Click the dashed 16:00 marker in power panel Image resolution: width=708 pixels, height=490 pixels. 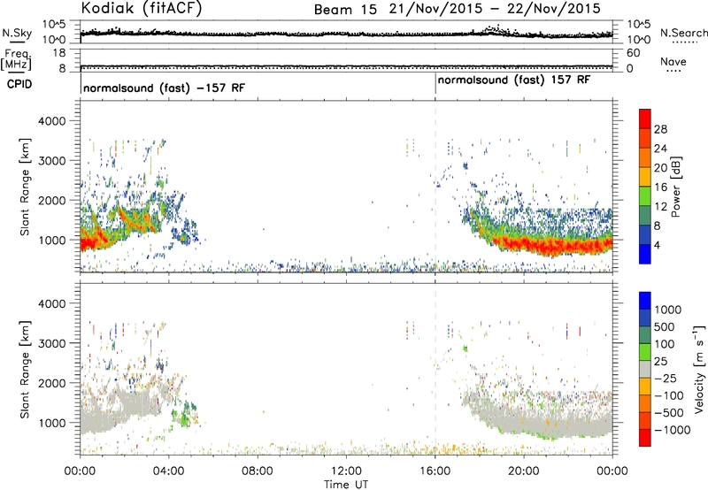(435, 187)
